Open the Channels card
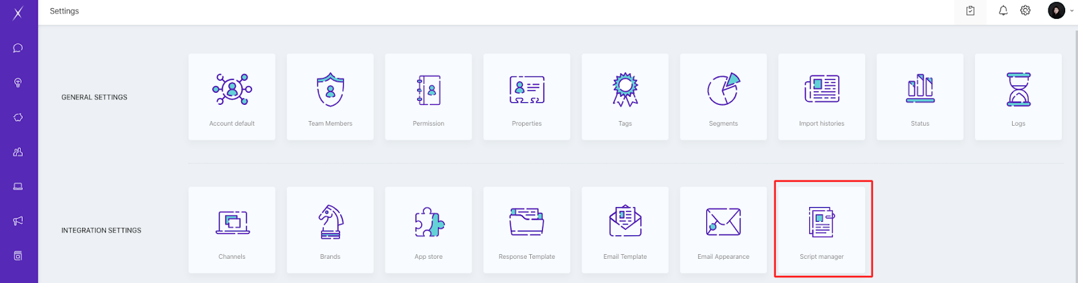Viewport: 1078px width, 283px height. pos(232,230)
